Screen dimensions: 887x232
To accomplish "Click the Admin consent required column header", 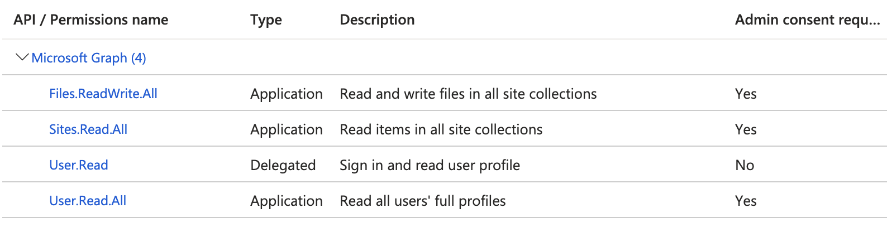I will pos(807,20).
